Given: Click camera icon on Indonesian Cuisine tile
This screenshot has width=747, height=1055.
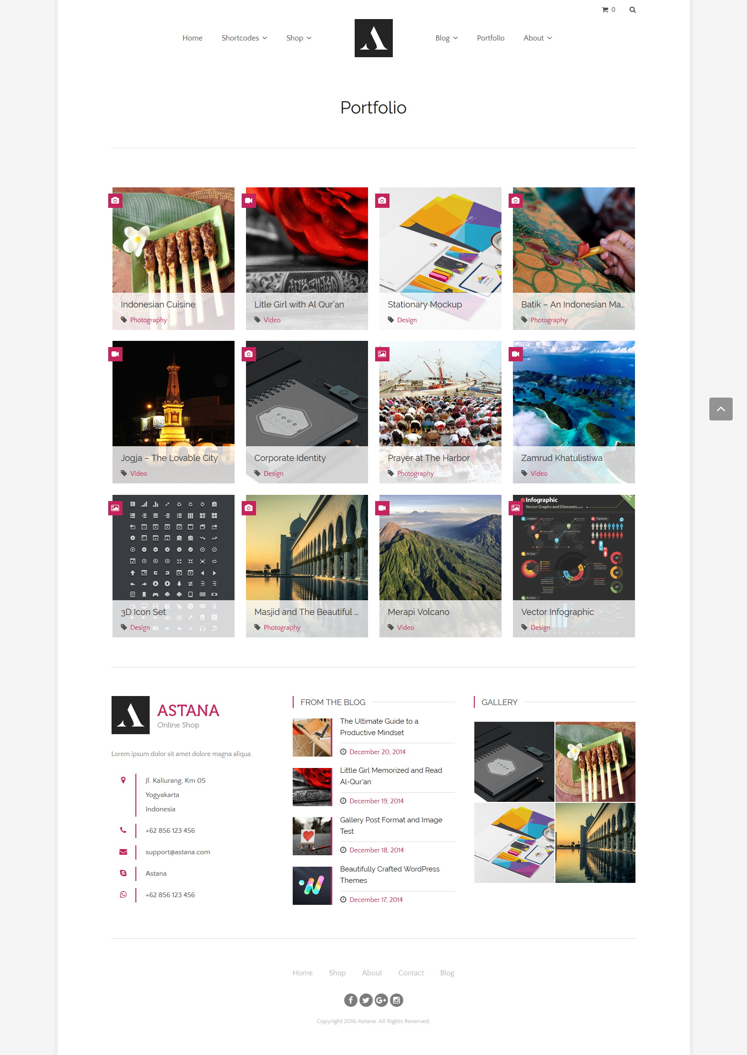Looking at the screenshot, I should (x=115, y=201).
